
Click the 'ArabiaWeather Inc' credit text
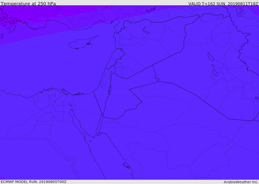click(241, 182)
